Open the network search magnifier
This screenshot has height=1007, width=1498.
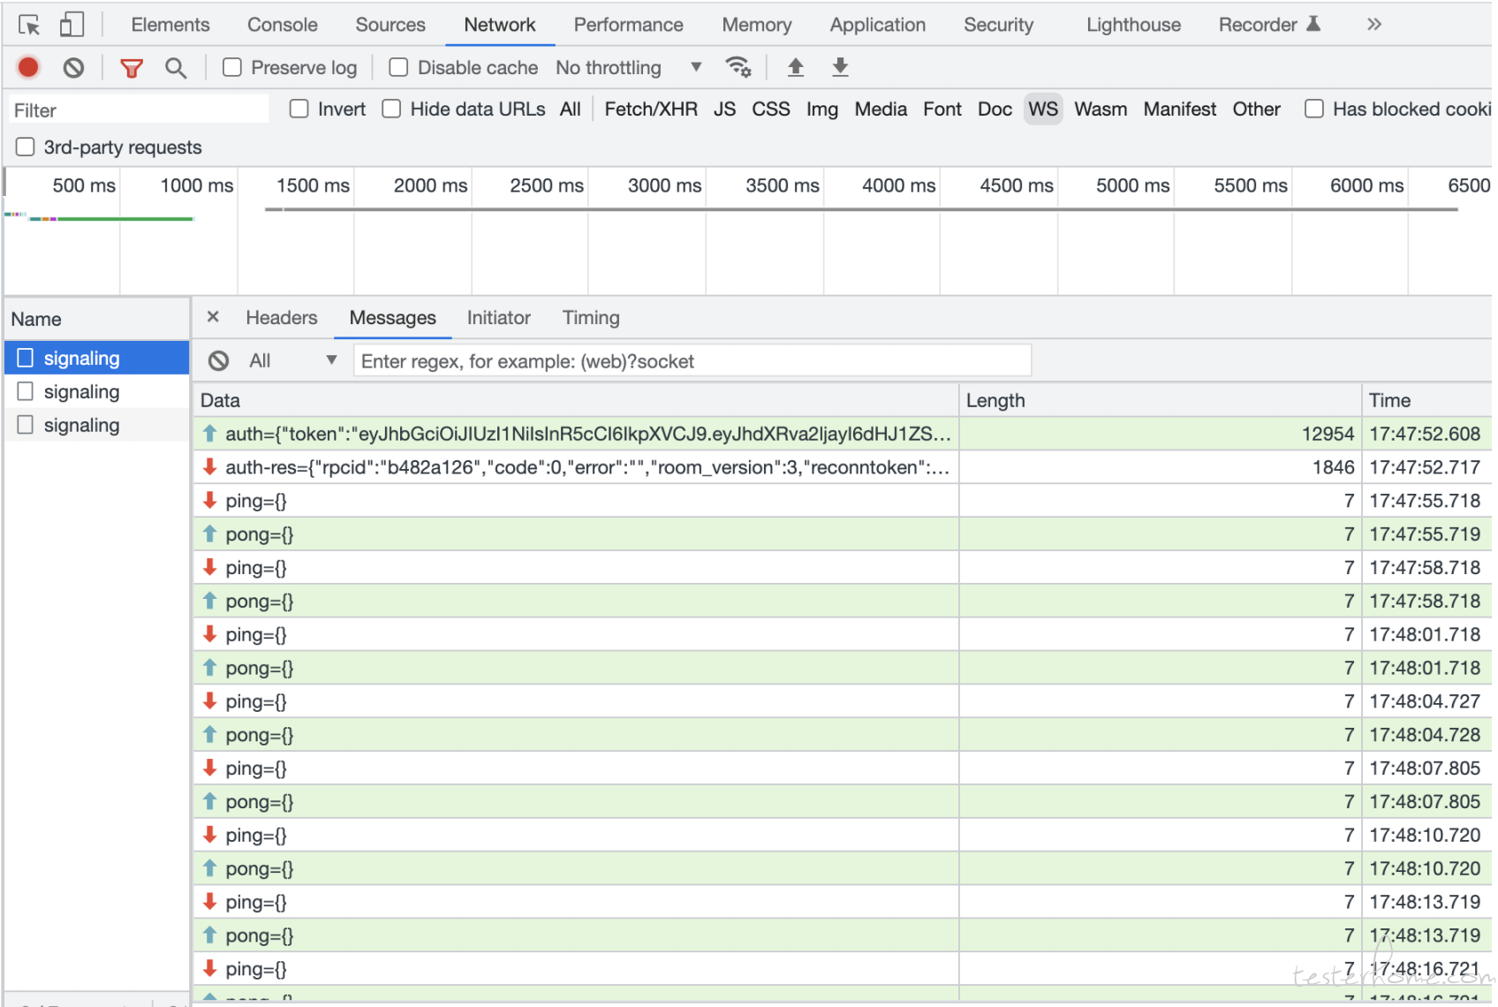coord(176,67)
